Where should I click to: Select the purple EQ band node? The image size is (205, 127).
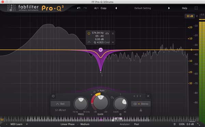[x=100, y=50]
